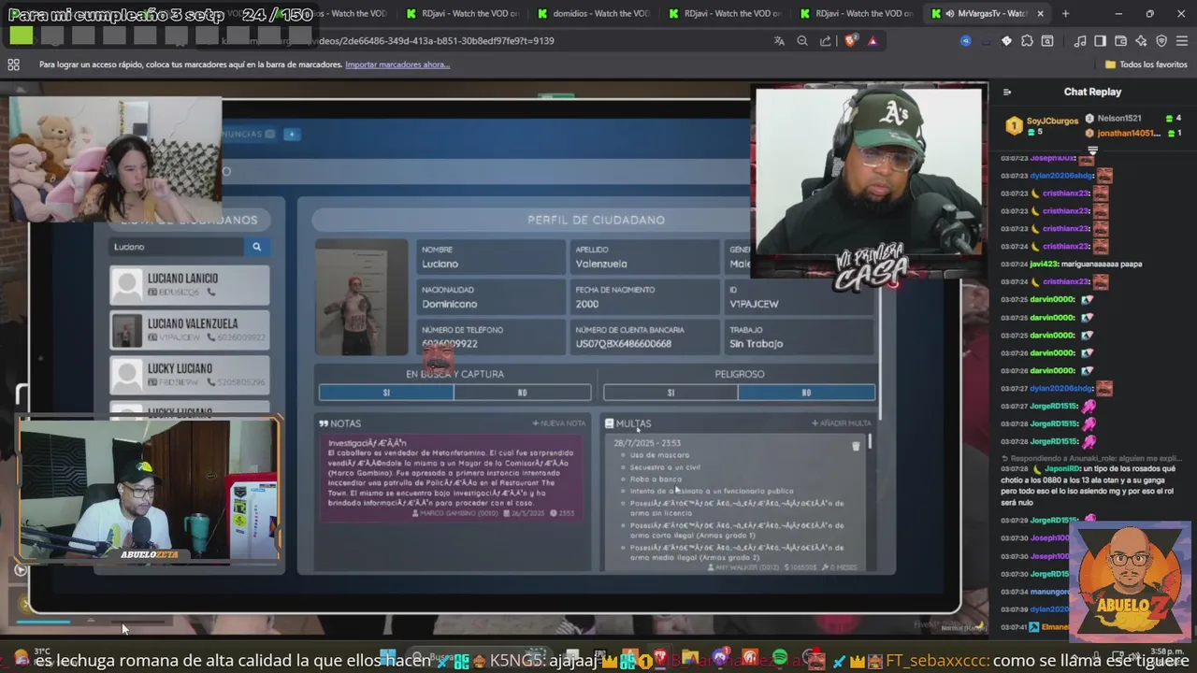Click the zoom magnifier icon in address bar
The width and height of the screenshot is (1197, 673).
point(802,41)
